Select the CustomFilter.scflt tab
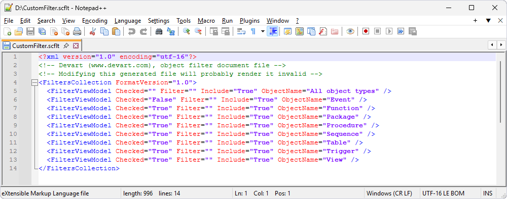 coord(35,45)
